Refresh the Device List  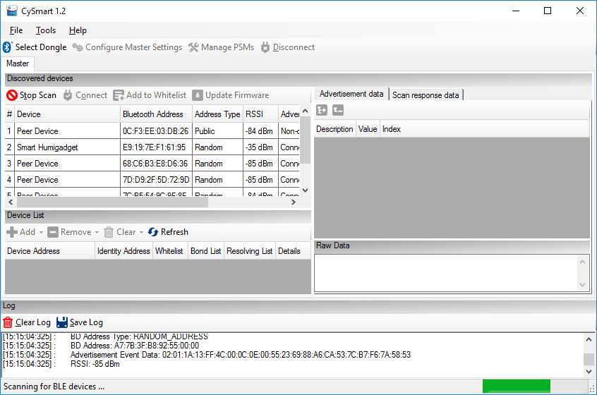point(168,232)
